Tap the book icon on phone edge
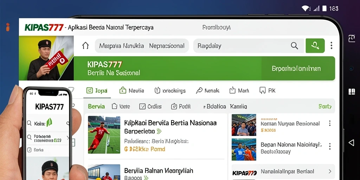 point(352,92)
